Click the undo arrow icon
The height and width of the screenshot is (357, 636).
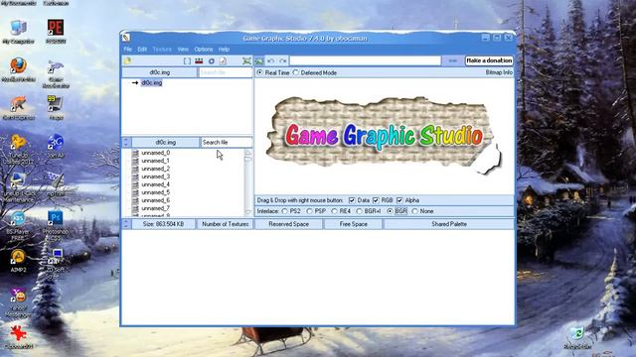(271, 61)
